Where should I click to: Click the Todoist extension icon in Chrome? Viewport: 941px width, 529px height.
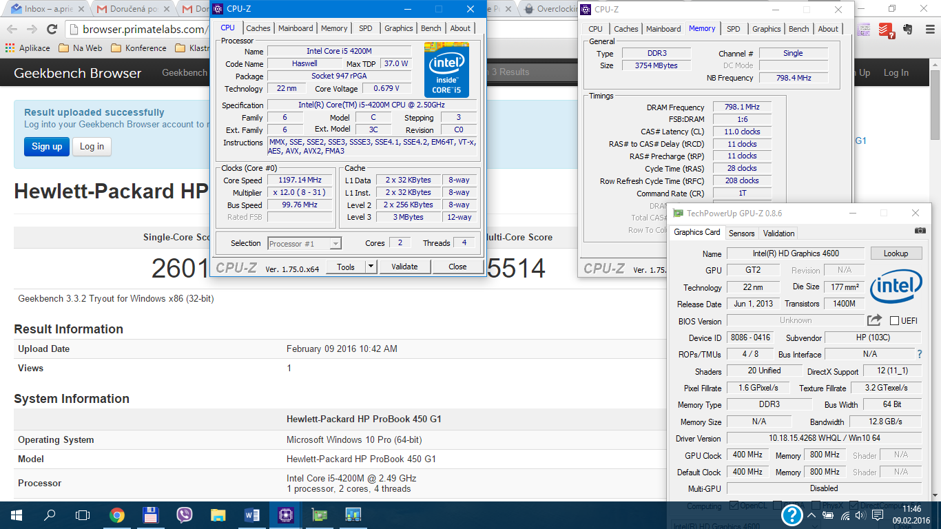coord(887,30)
